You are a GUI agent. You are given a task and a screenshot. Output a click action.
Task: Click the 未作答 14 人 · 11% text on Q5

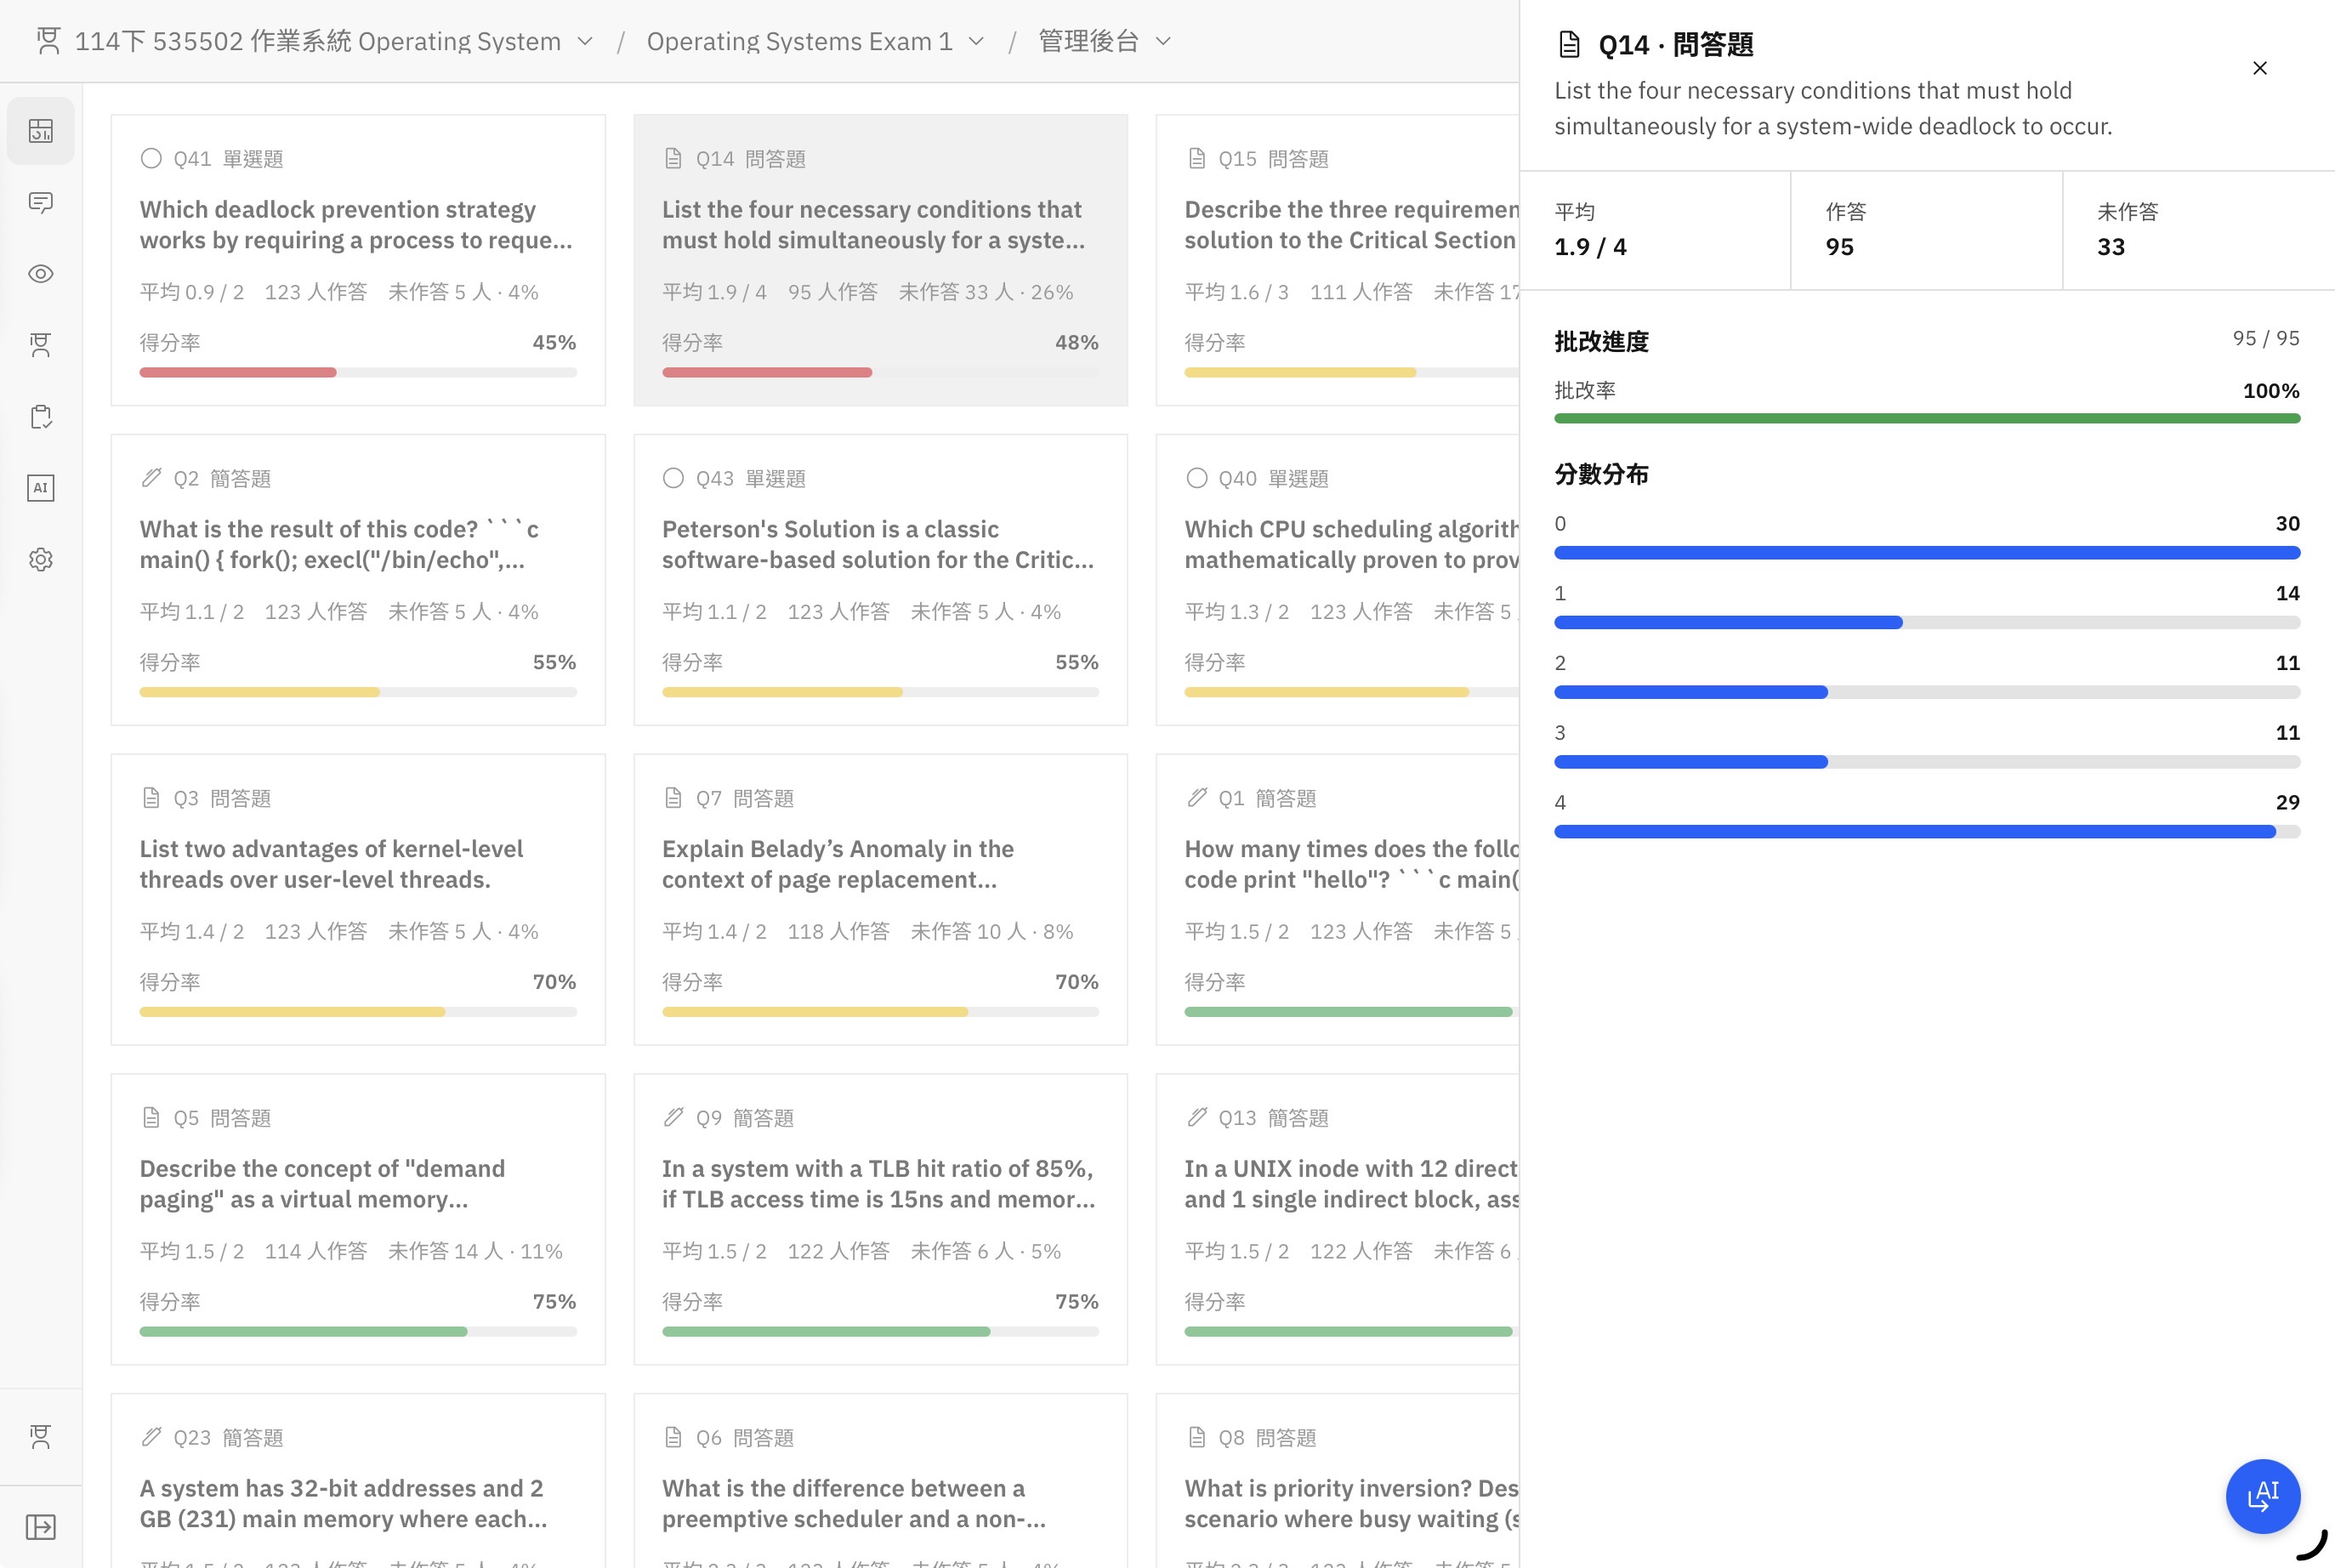(x=475, y=1251)
